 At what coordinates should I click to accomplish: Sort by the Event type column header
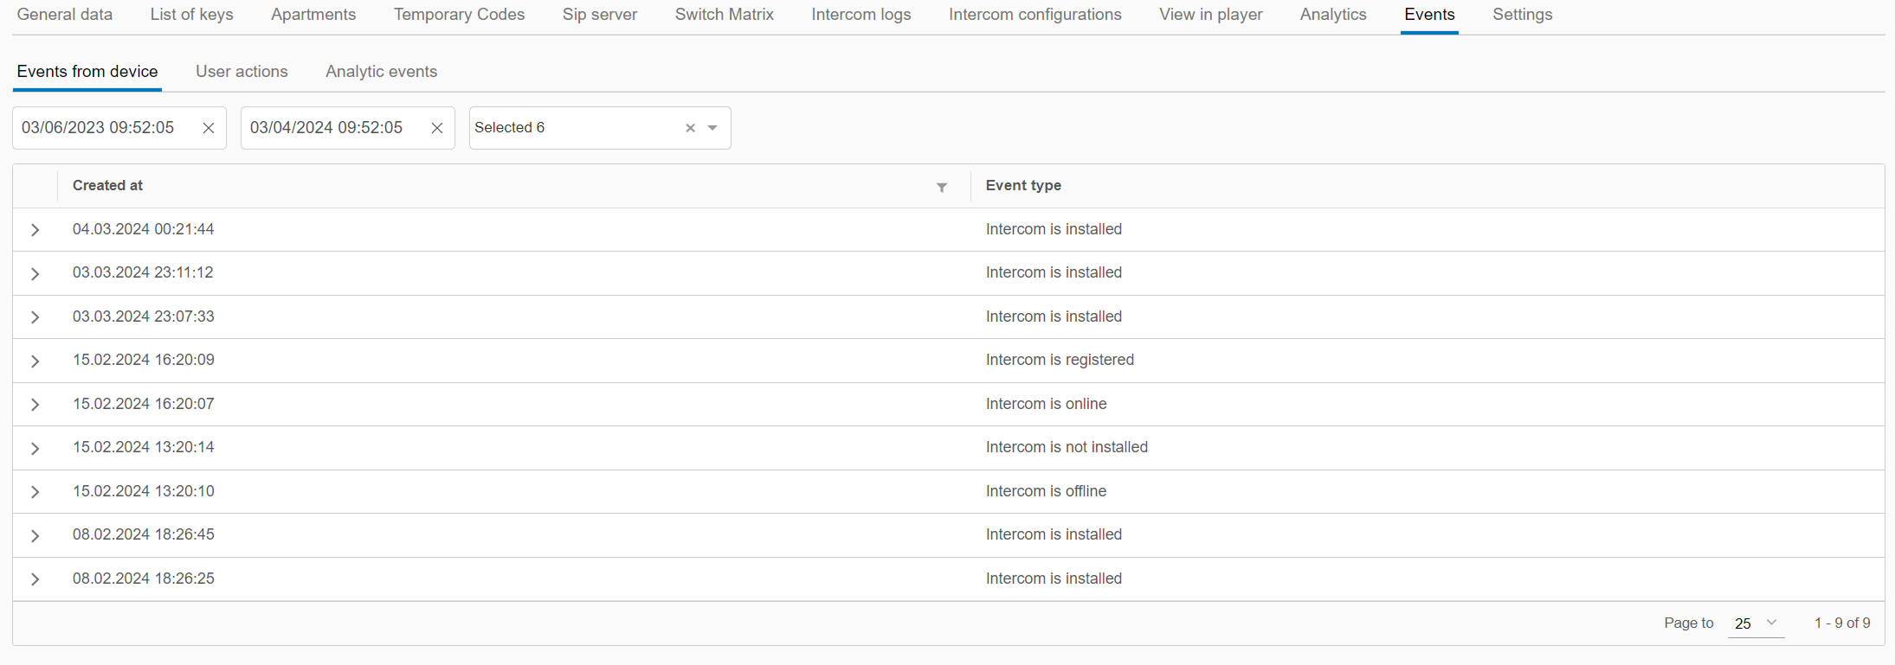1023,186
